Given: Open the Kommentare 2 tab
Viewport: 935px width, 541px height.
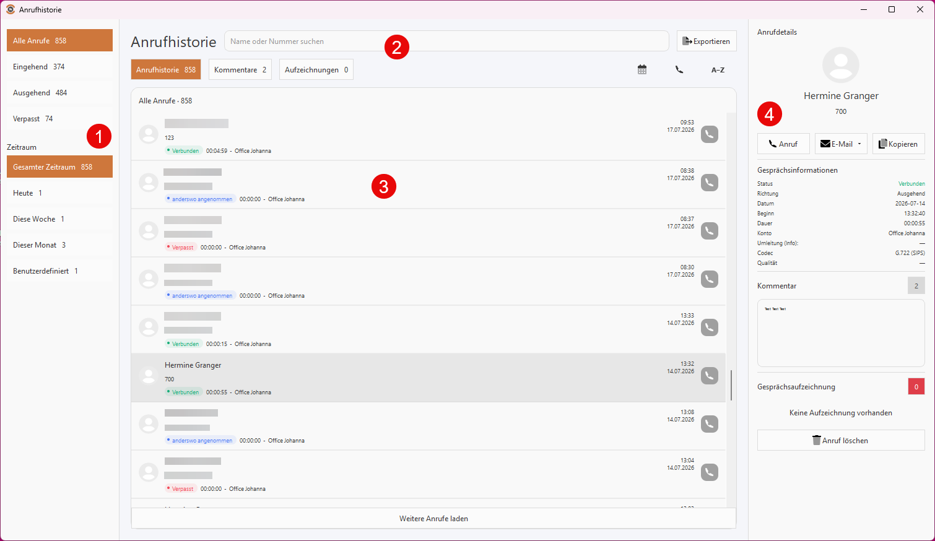Looking at the screenshot, I should click(240, 70).
